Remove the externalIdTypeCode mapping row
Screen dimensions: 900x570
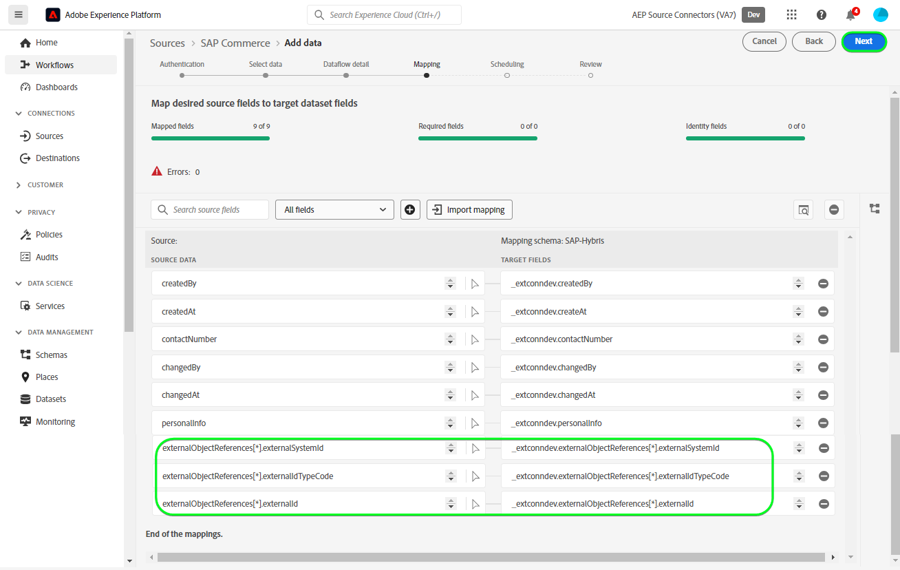(823, 476)
